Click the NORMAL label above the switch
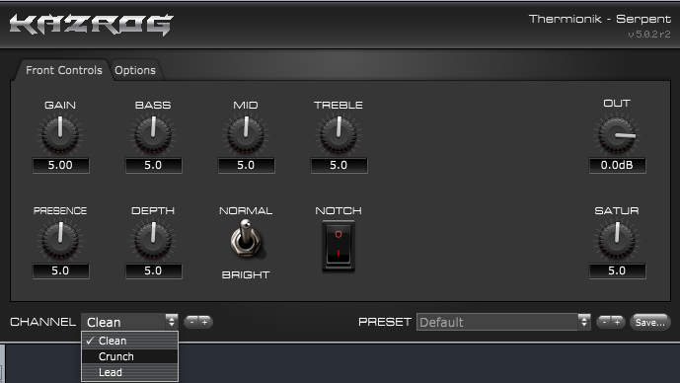This screenshot has height=383, width=680. [246, 211]
